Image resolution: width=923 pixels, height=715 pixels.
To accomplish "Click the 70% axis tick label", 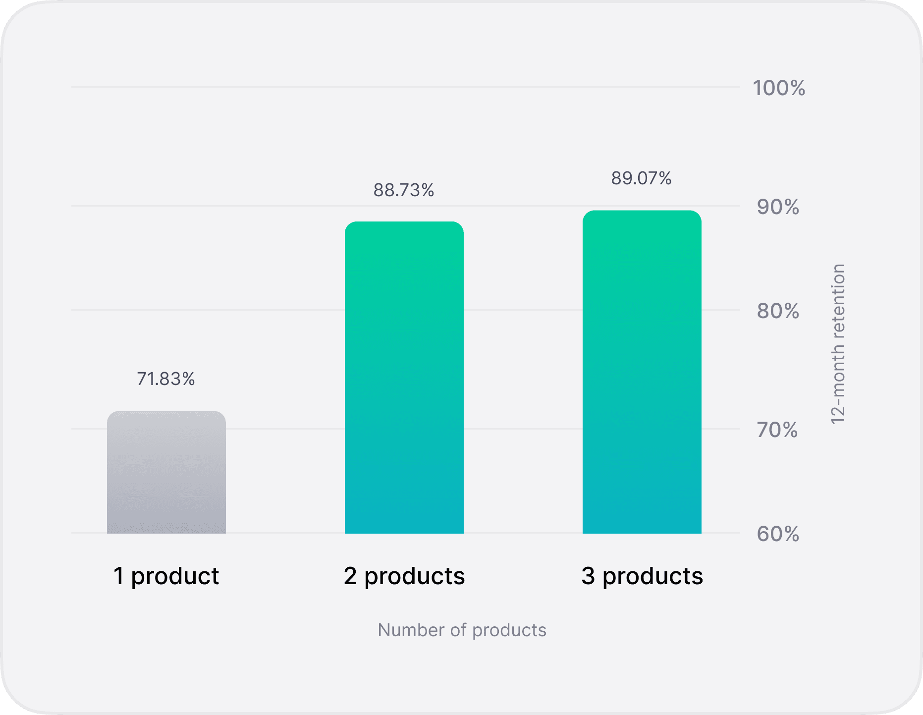I will pyautogui.click(x=777, y=430).
